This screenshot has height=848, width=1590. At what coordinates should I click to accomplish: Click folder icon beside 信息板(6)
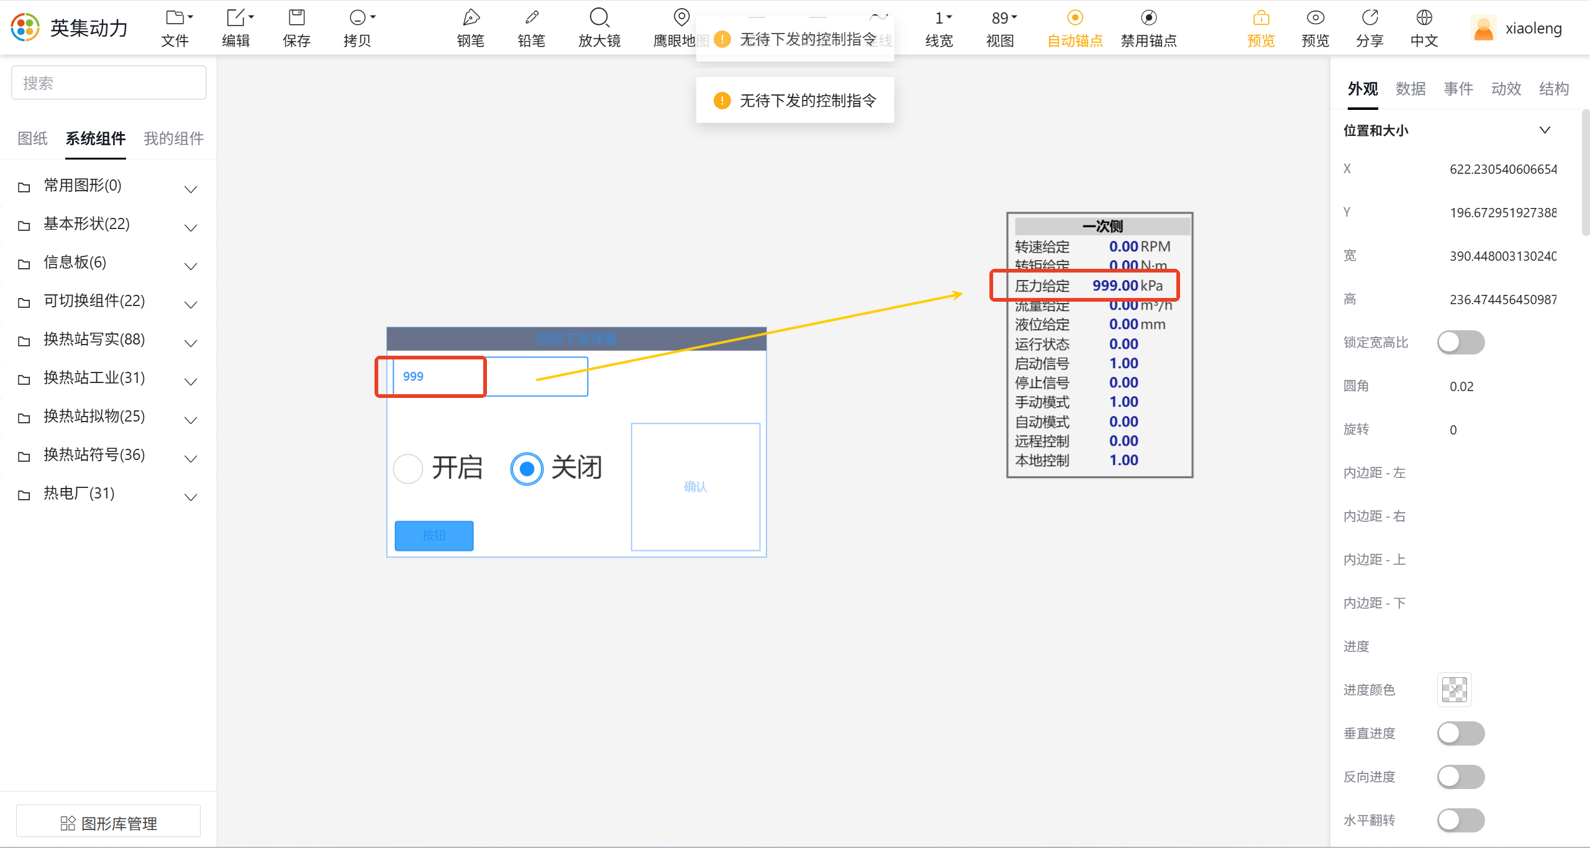coord(24,264)
